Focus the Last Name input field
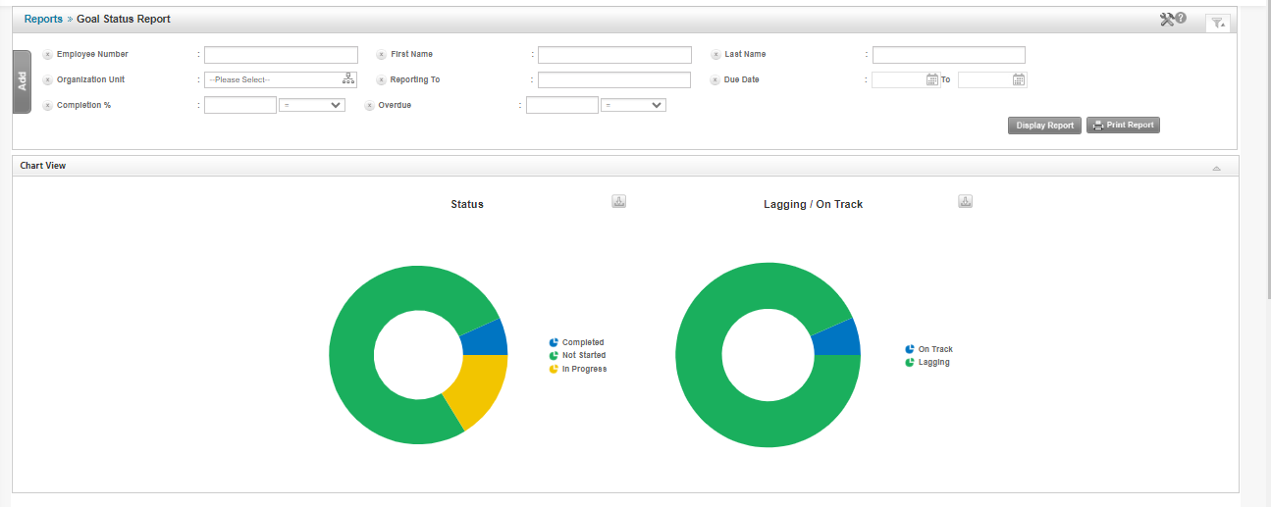This screenshot has height=507, width=1271. point(949,55)
